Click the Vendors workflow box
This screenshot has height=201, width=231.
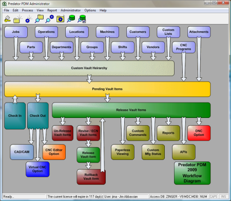(x=153, y=47)
